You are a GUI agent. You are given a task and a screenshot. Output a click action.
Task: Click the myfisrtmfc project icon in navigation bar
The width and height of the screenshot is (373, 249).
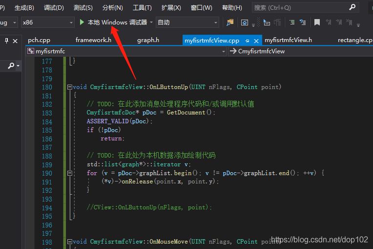point(31,51)
